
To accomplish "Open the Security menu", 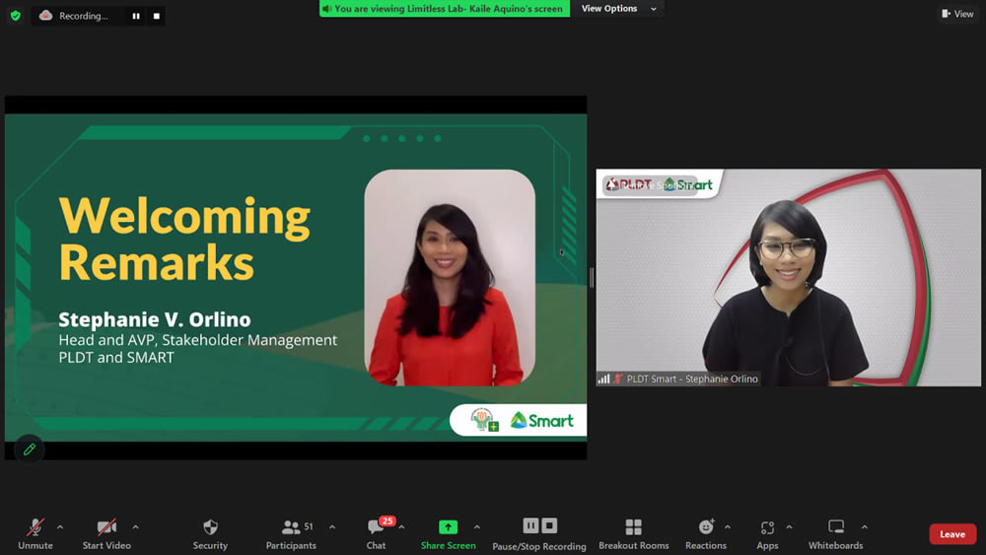I will [210, 534].
